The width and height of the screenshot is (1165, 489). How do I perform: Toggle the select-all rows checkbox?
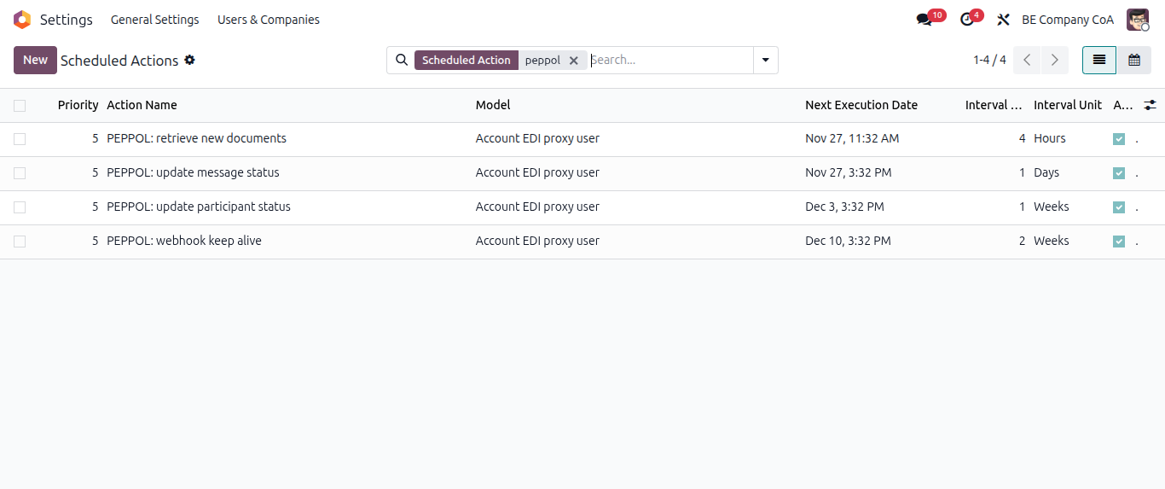pos(20,105)
